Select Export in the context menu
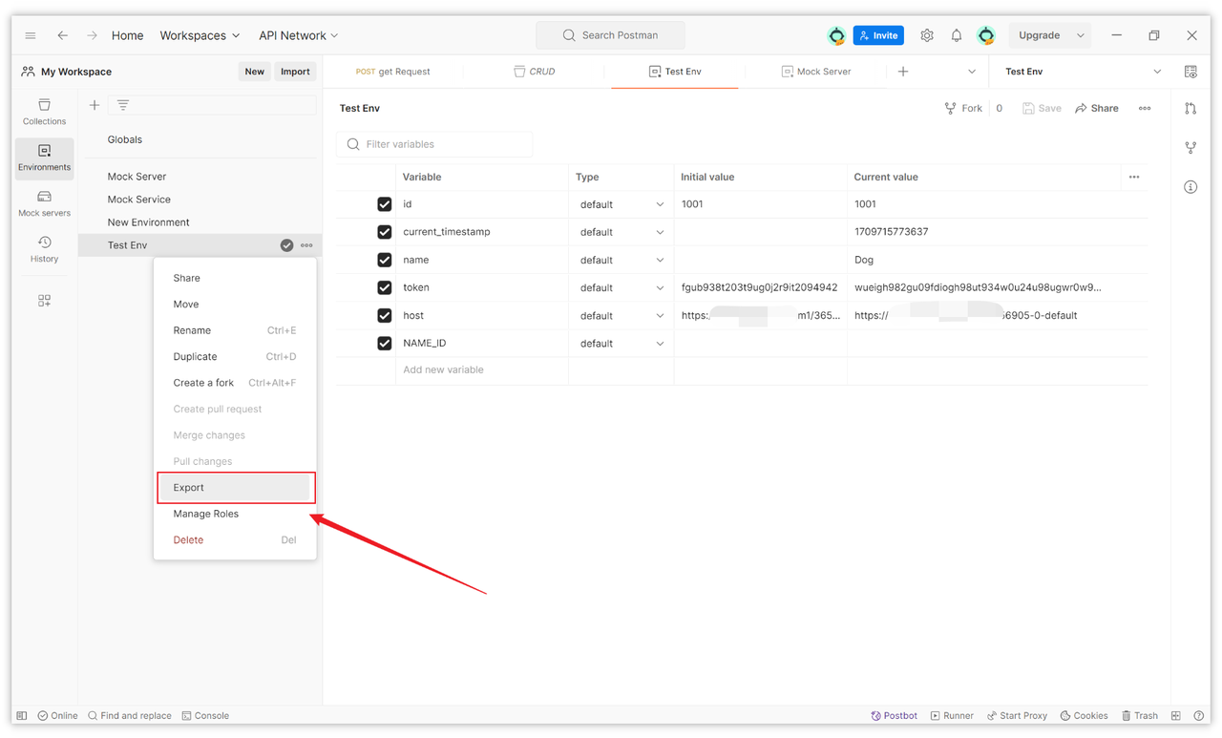The height and width of the screenshot is (738, 1222). pos(235,488)
